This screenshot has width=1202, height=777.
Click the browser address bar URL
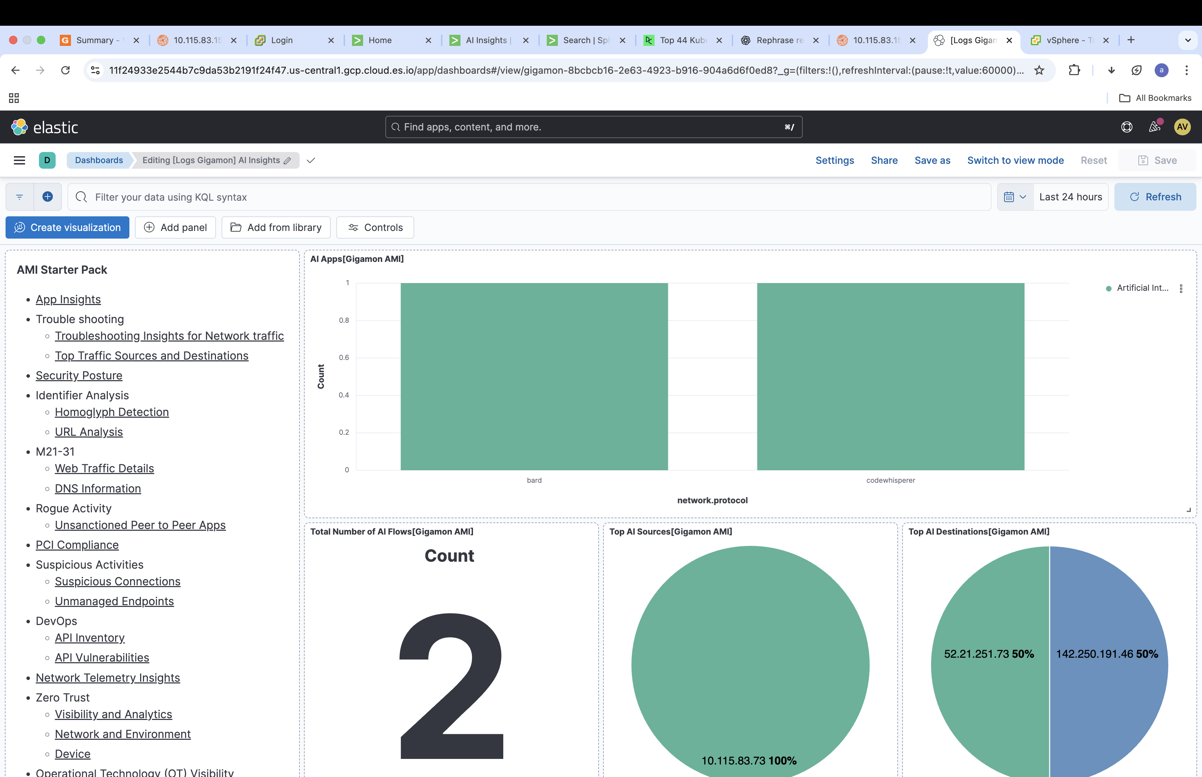pyautogui.click(x=566, y=70)
